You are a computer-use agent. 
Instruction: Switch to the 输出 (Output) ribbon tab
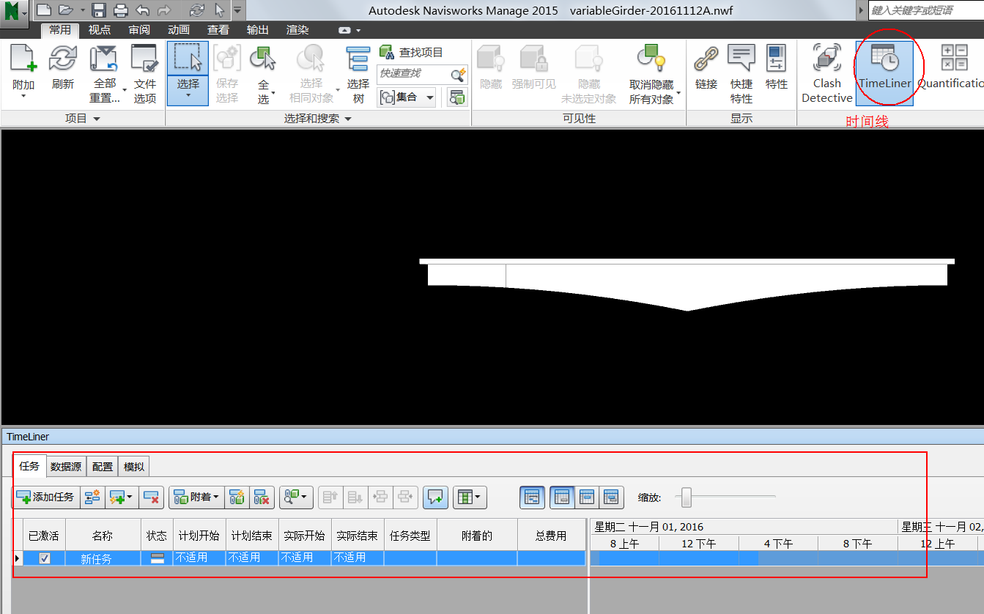258,30
